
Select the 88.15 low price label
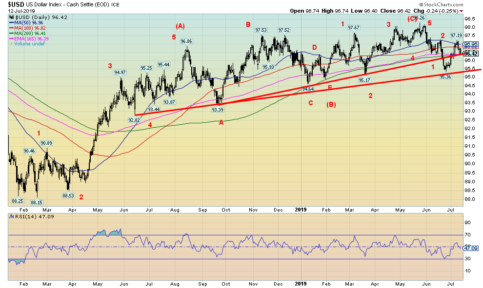(37, 202)
